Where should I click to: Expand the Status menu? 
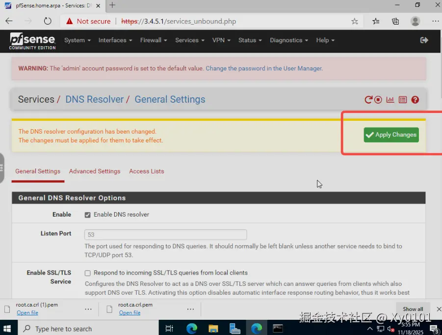(x=250, y=40)
